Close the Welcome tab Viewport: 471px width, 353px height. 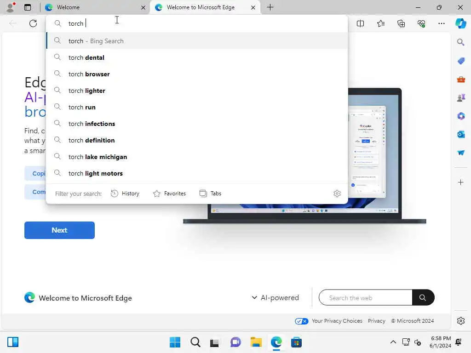(144, 7)
